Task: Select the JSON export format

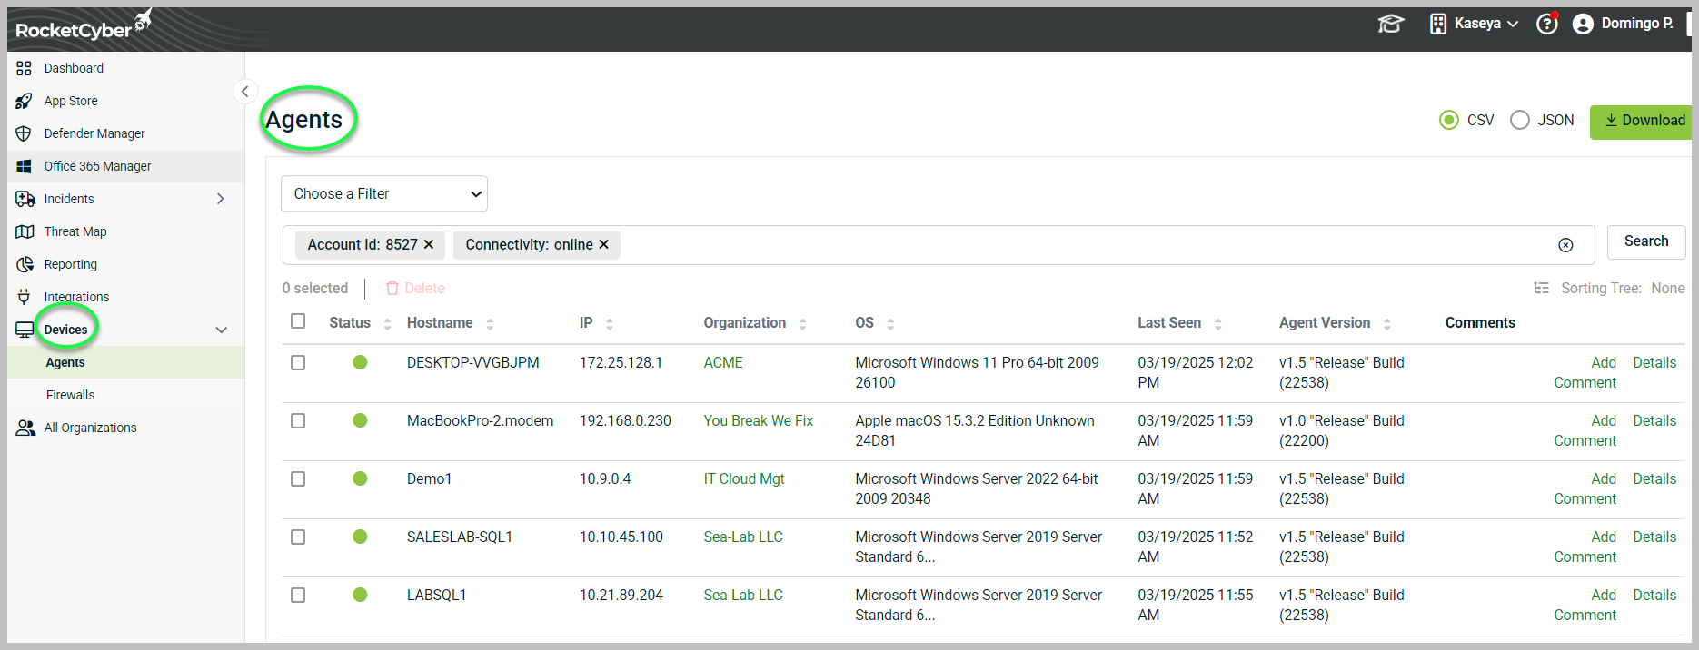Action: pos(1520,120)
